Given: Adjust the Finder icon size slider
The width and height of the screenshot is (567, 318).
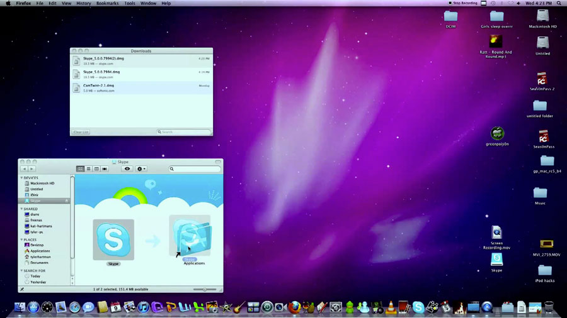Looking at the screenshot, I should [x=205, y=289].
